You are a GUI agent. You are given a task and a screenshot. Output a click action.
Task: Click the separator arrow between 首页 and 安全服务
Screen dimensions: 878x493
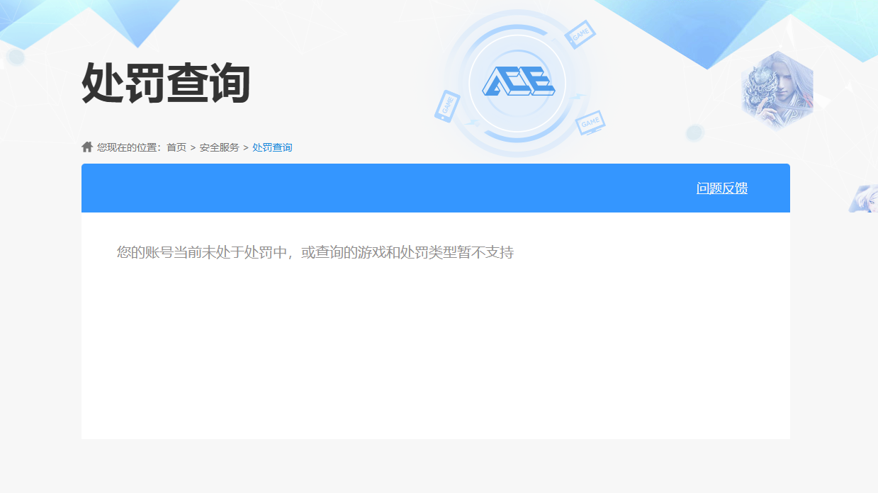point(193,147)
